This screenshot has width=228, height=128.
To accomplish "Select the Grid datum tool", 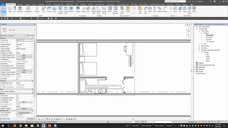I will (175, 10).
